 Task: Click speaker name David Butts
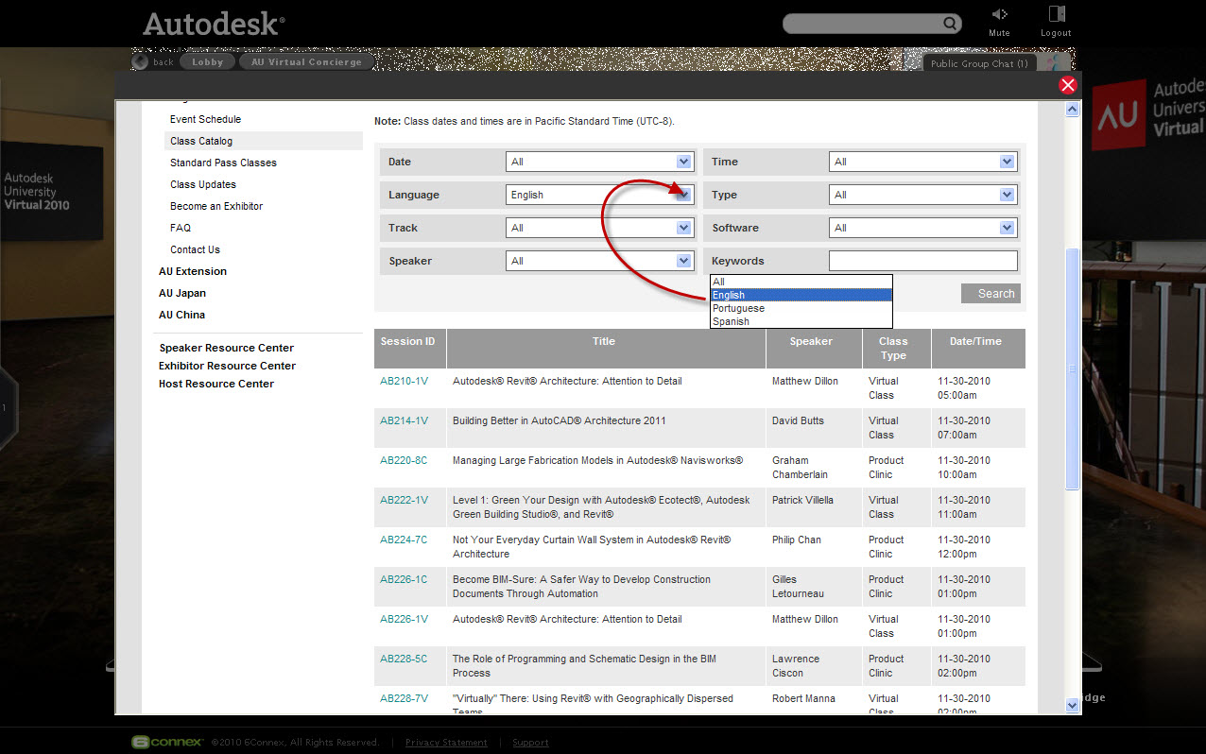(798, 420)
